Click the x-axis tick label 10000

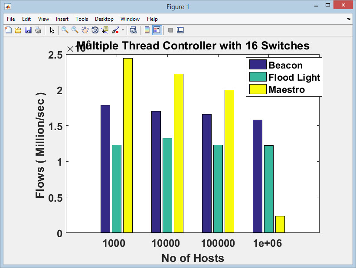pyautogui.click(x=166, y=243)
